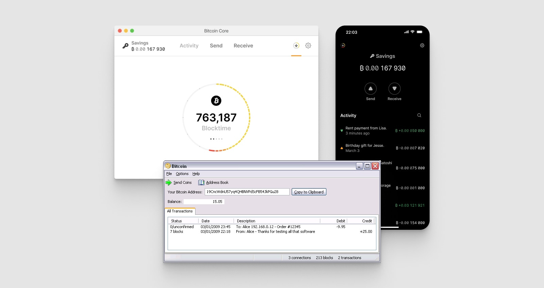Open the File menu
Viewport: 544px width, 288px height.
169,174
